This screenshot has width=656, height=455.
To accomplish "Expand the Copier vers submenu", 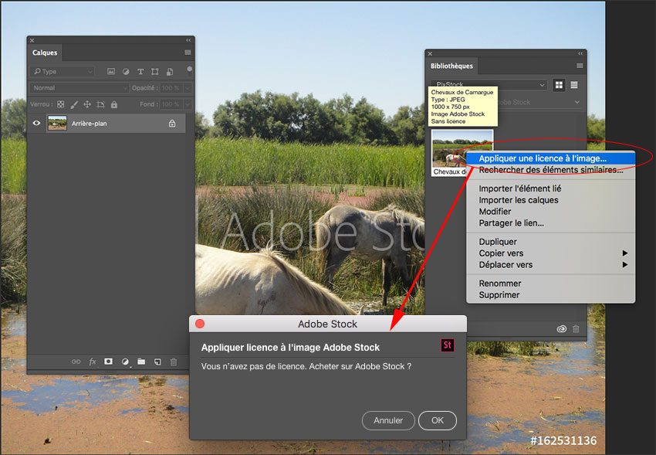I will tap(550, 253).
